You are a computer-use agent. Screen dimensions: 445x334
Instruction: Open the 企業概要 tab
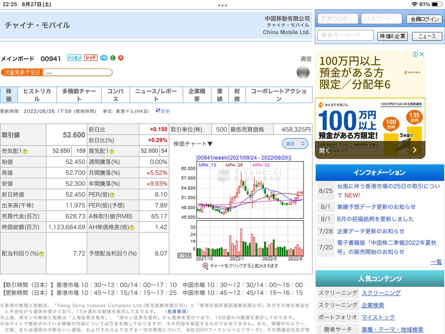tap(197, 95)
